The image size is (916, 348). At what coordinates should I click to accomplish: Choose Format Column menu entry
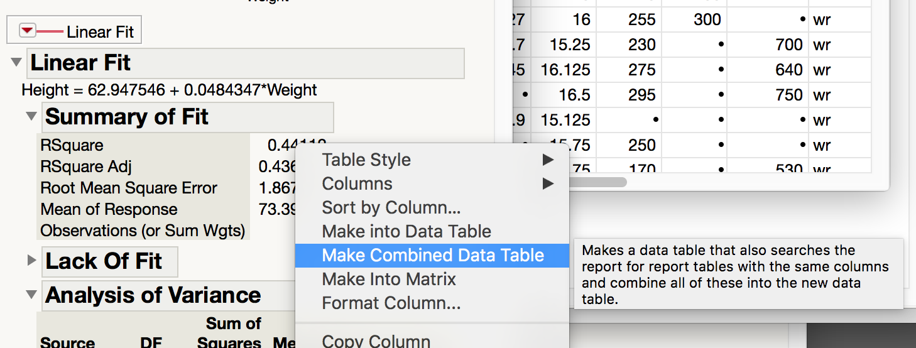point(391,303)
